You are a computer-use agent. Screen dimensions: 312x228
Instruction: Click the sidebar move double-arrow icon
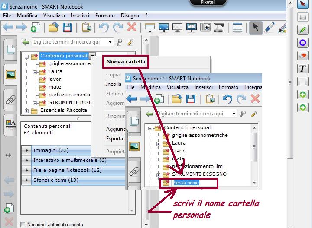tap(8, 155)
